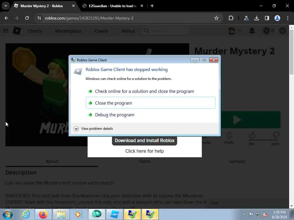Open Windows Explorer from taskbar
Image resolution: width=294 pixels, height=220 pixels.
tap(61, 214)
